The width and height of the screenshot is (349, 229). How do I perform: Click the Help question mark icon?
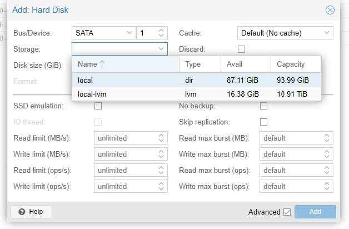coord(22,212)
